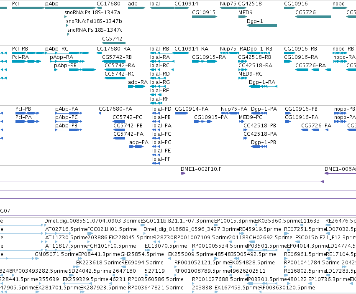Click EST GM05071.5prime label

point(56,254)
